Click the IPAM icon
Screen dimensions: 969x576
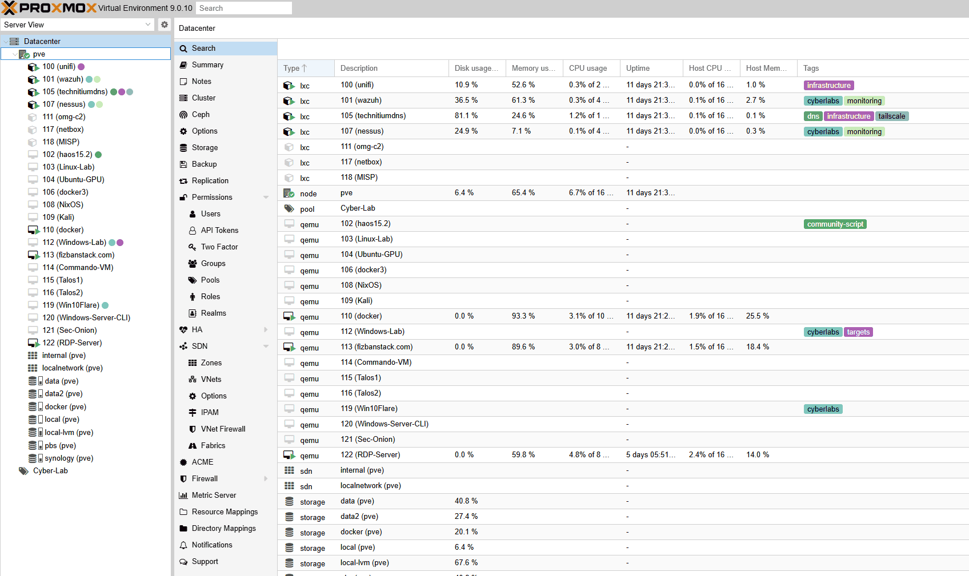(x=193, y=413)
